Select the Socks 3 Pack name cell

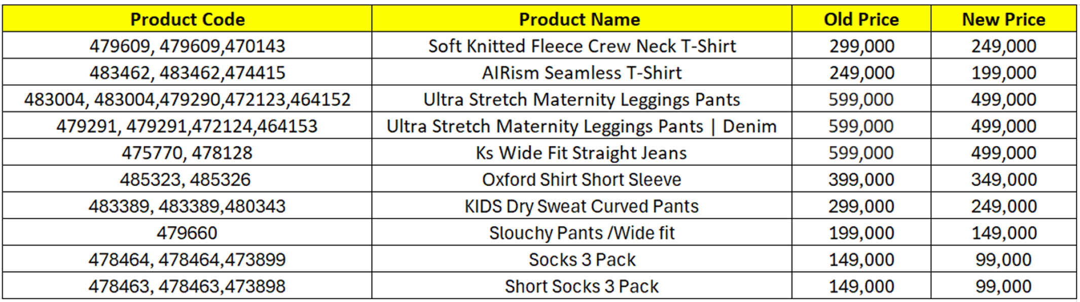pyautogui.click(x=581, y=260)
